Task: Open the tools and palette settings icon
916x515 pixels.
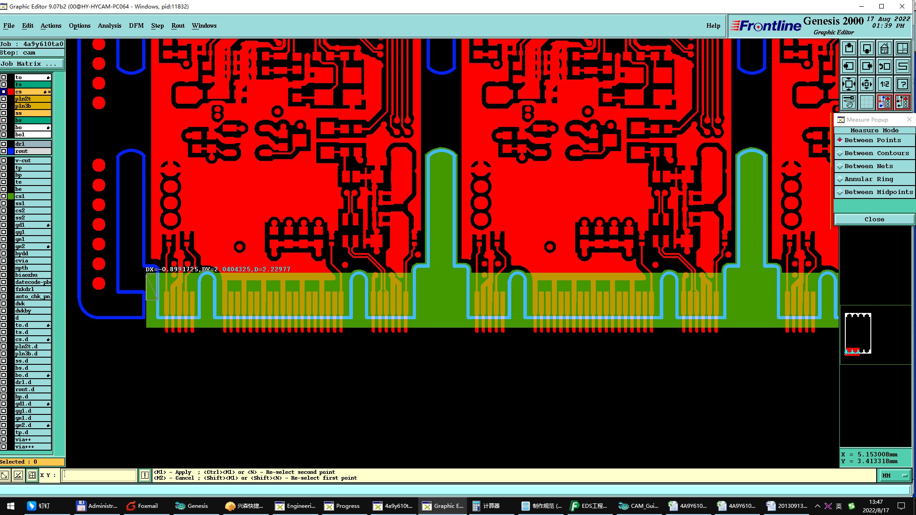Action: click(849, 102)
